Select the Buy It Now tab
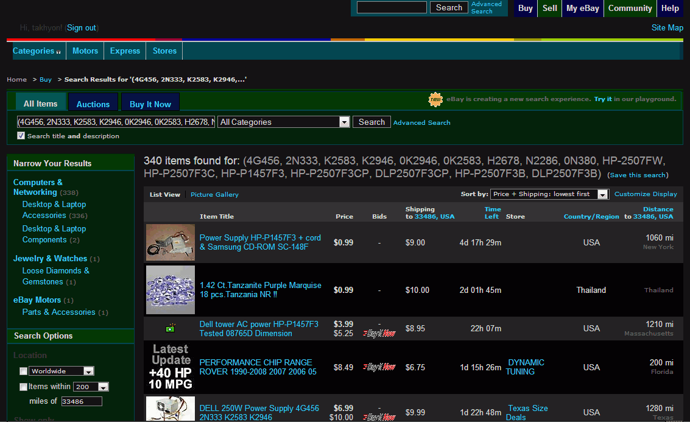This screenshot has height=422, width=690. click(x=150, y=104)
